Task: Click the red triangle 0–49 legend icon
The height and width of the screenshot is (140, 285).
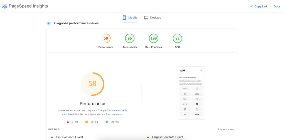Action: tap(68, 122)
